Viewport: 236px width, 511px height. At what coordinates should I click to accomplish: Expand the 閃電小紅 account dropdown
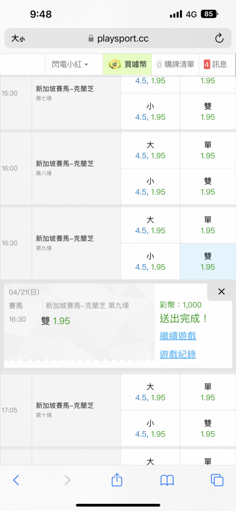(x=70, y=64)
